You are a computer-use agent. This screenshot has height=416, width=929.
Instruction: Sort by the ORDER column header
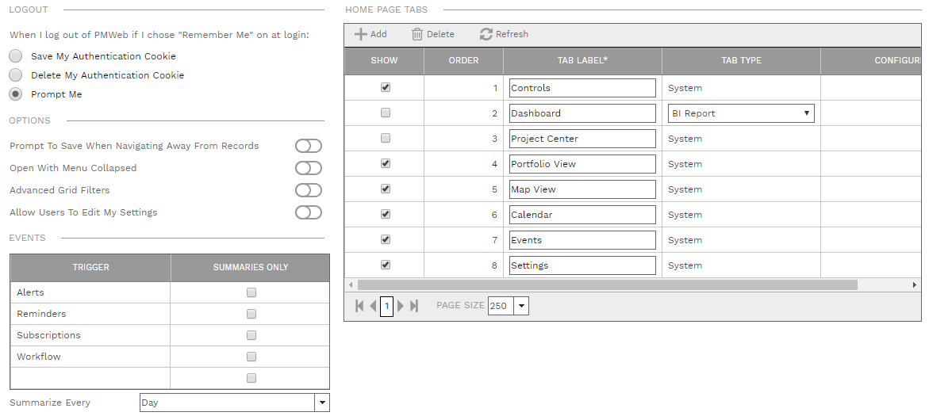464,60
